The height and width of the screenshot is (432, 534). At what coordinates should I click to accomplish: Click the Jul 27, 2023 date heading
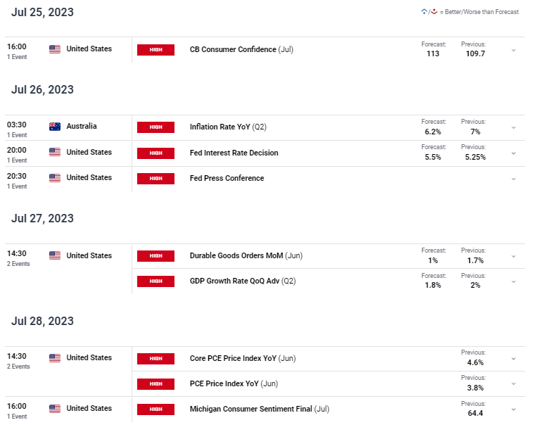pos(42,218)
